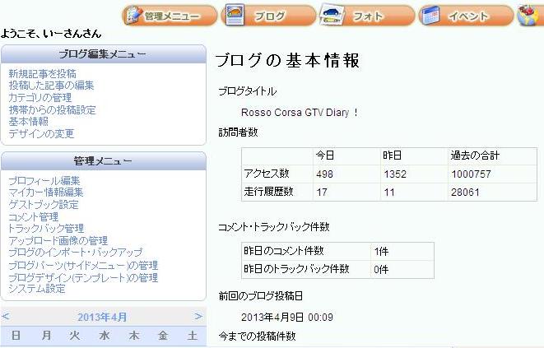Viewport: 544px width, 348px height.
Task: Select 携帯からの投稿設定 link
Action: [52, 109]
